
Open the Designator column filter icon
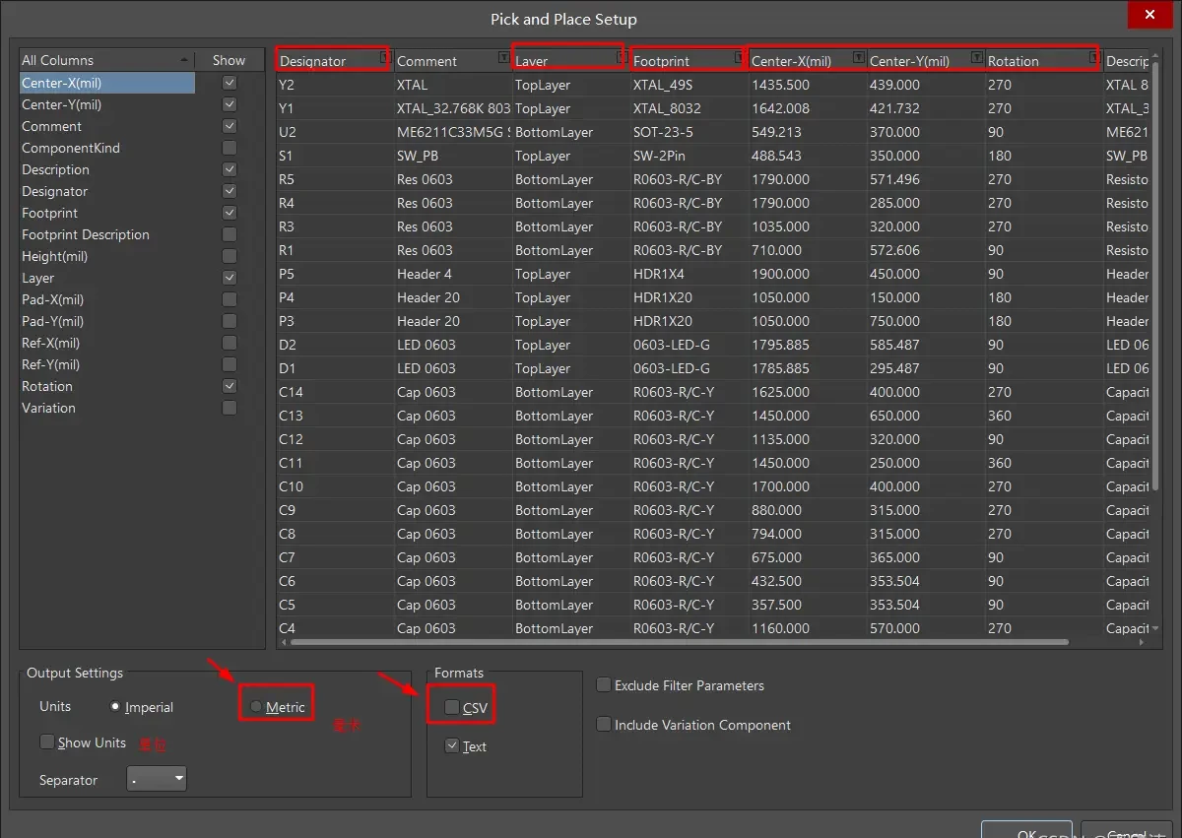tap(385, 58)
